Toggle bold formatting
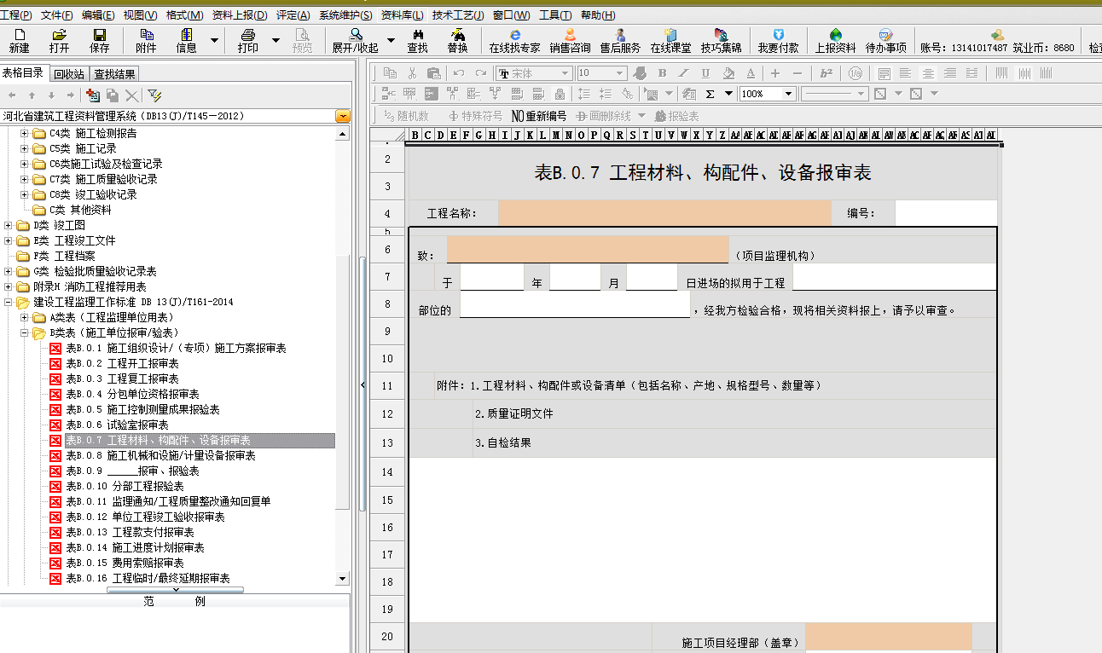The width and height of the screenshot is (1102, 653). coord(662,73)
